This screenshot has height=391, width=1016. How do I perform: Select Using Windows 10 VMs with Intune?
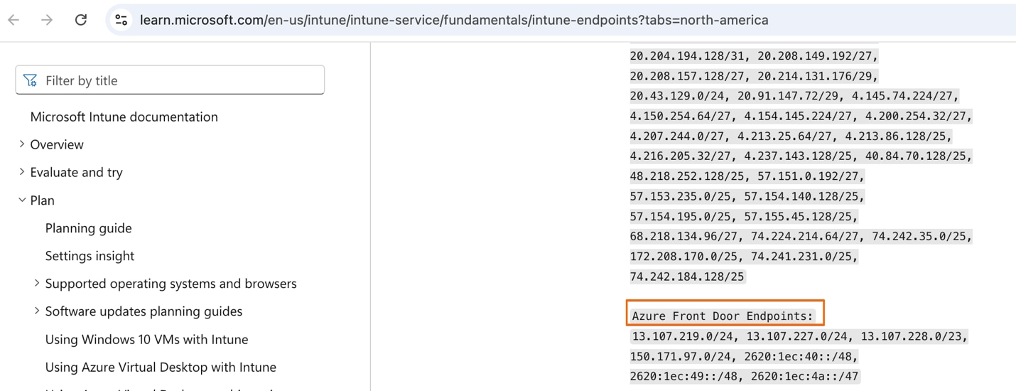[146, 339]
